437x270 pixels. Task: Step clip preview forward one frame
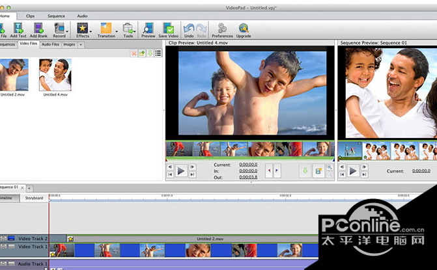pyautogui.click(x=192, y=167)
